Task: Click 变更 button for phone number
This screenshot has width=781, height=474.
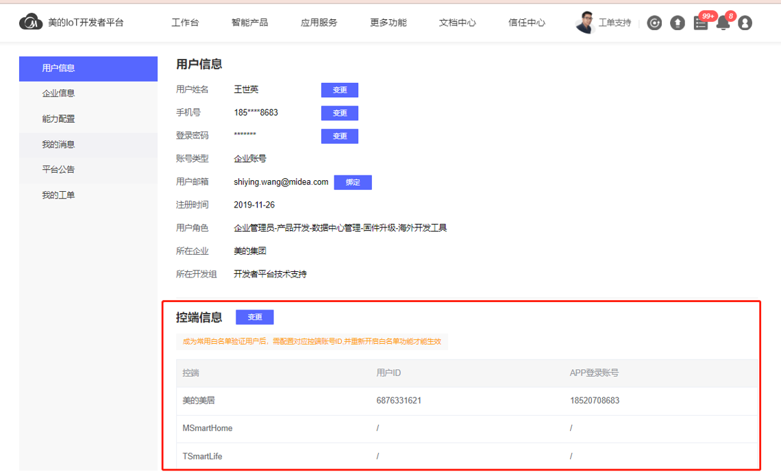Action: pyautogui.click(x=340, y=113)
